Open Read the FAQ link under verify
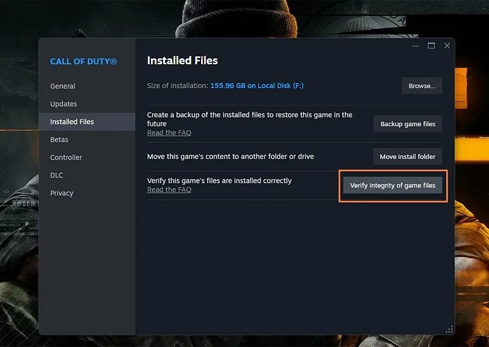This screenshot has height=347, width=489. point(169,190)
